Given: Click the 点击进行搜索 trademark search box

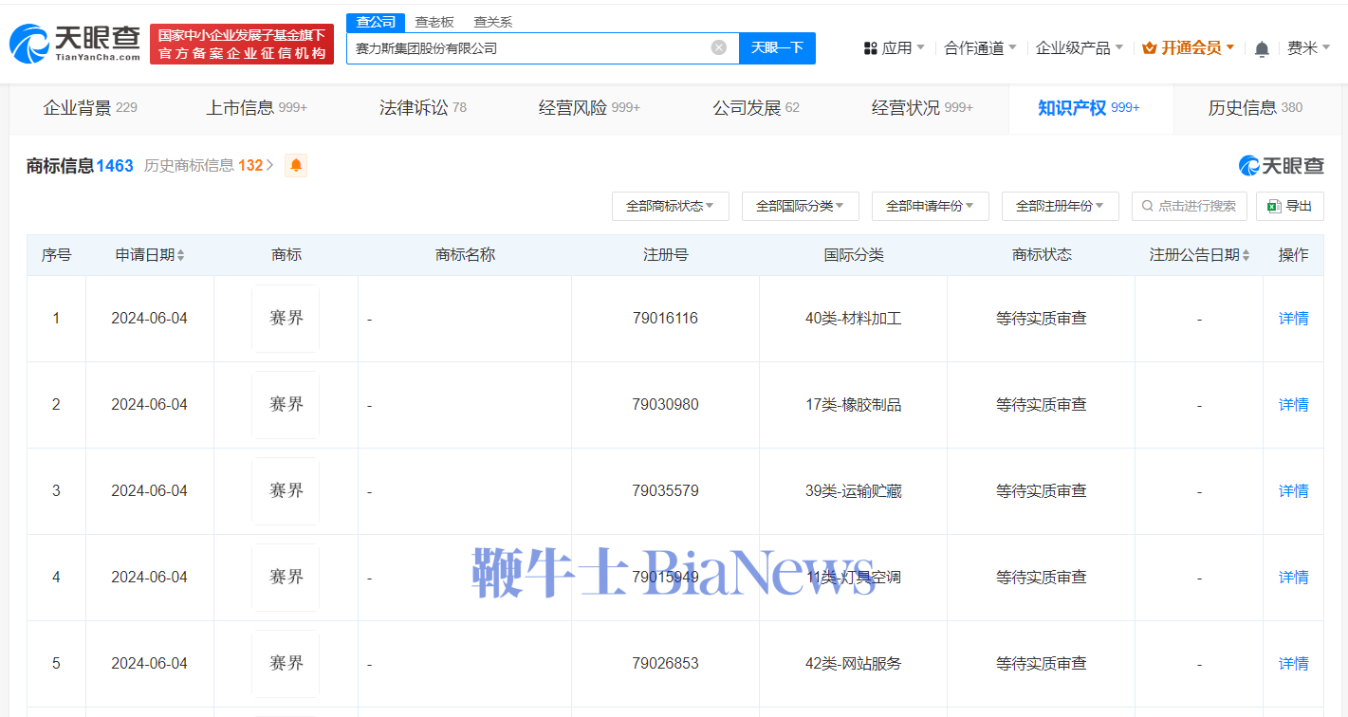Looking at the screenshot, I should click(1188, 206).
